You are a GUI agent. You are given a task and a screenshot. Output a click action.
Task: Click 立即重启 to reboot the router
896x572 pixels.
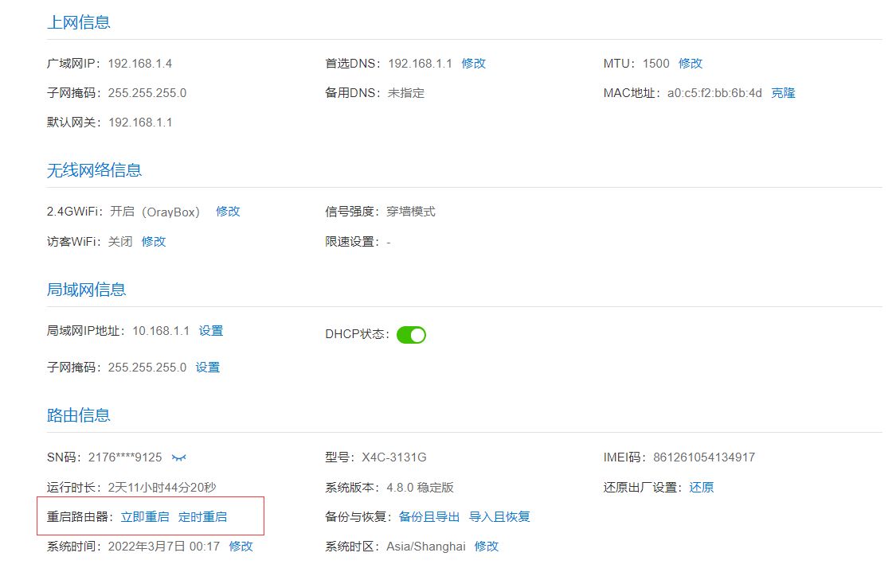click(x=145, y=517)
